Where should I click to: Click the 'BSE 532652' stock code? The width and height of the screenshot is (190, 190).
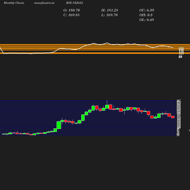click(74, 3)
